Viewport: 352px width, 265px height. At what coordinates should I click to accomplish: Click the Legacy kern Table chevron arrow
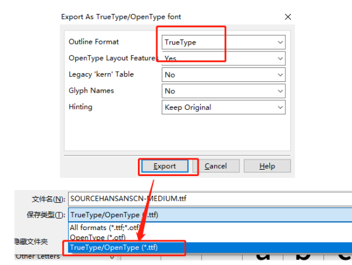click(x=280, y=75)
